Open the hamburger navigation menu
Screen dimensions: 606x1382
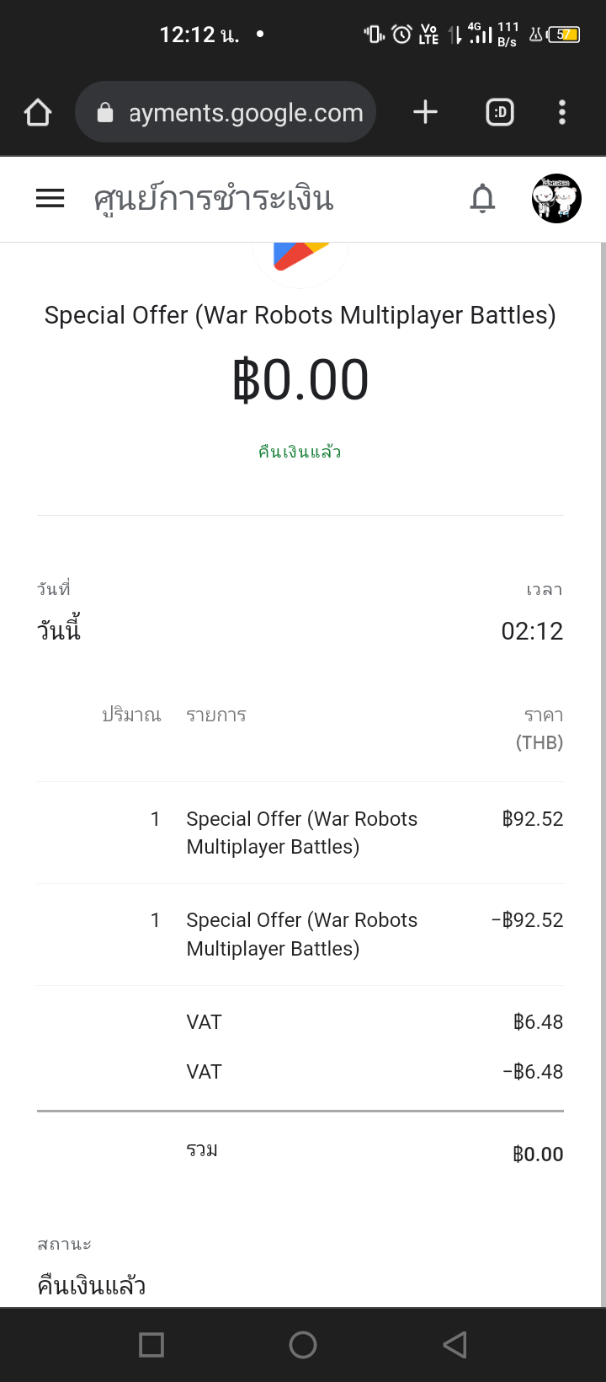(50, 199)
